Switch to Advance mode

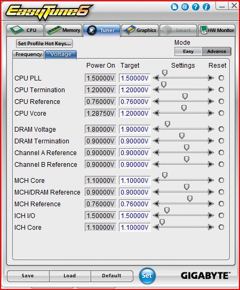pos(217,51)
